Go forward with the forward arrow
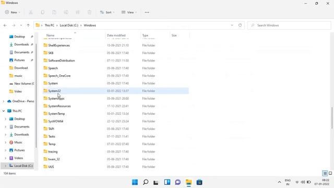The height and width of the screenshot is (188, 334). 14,26
